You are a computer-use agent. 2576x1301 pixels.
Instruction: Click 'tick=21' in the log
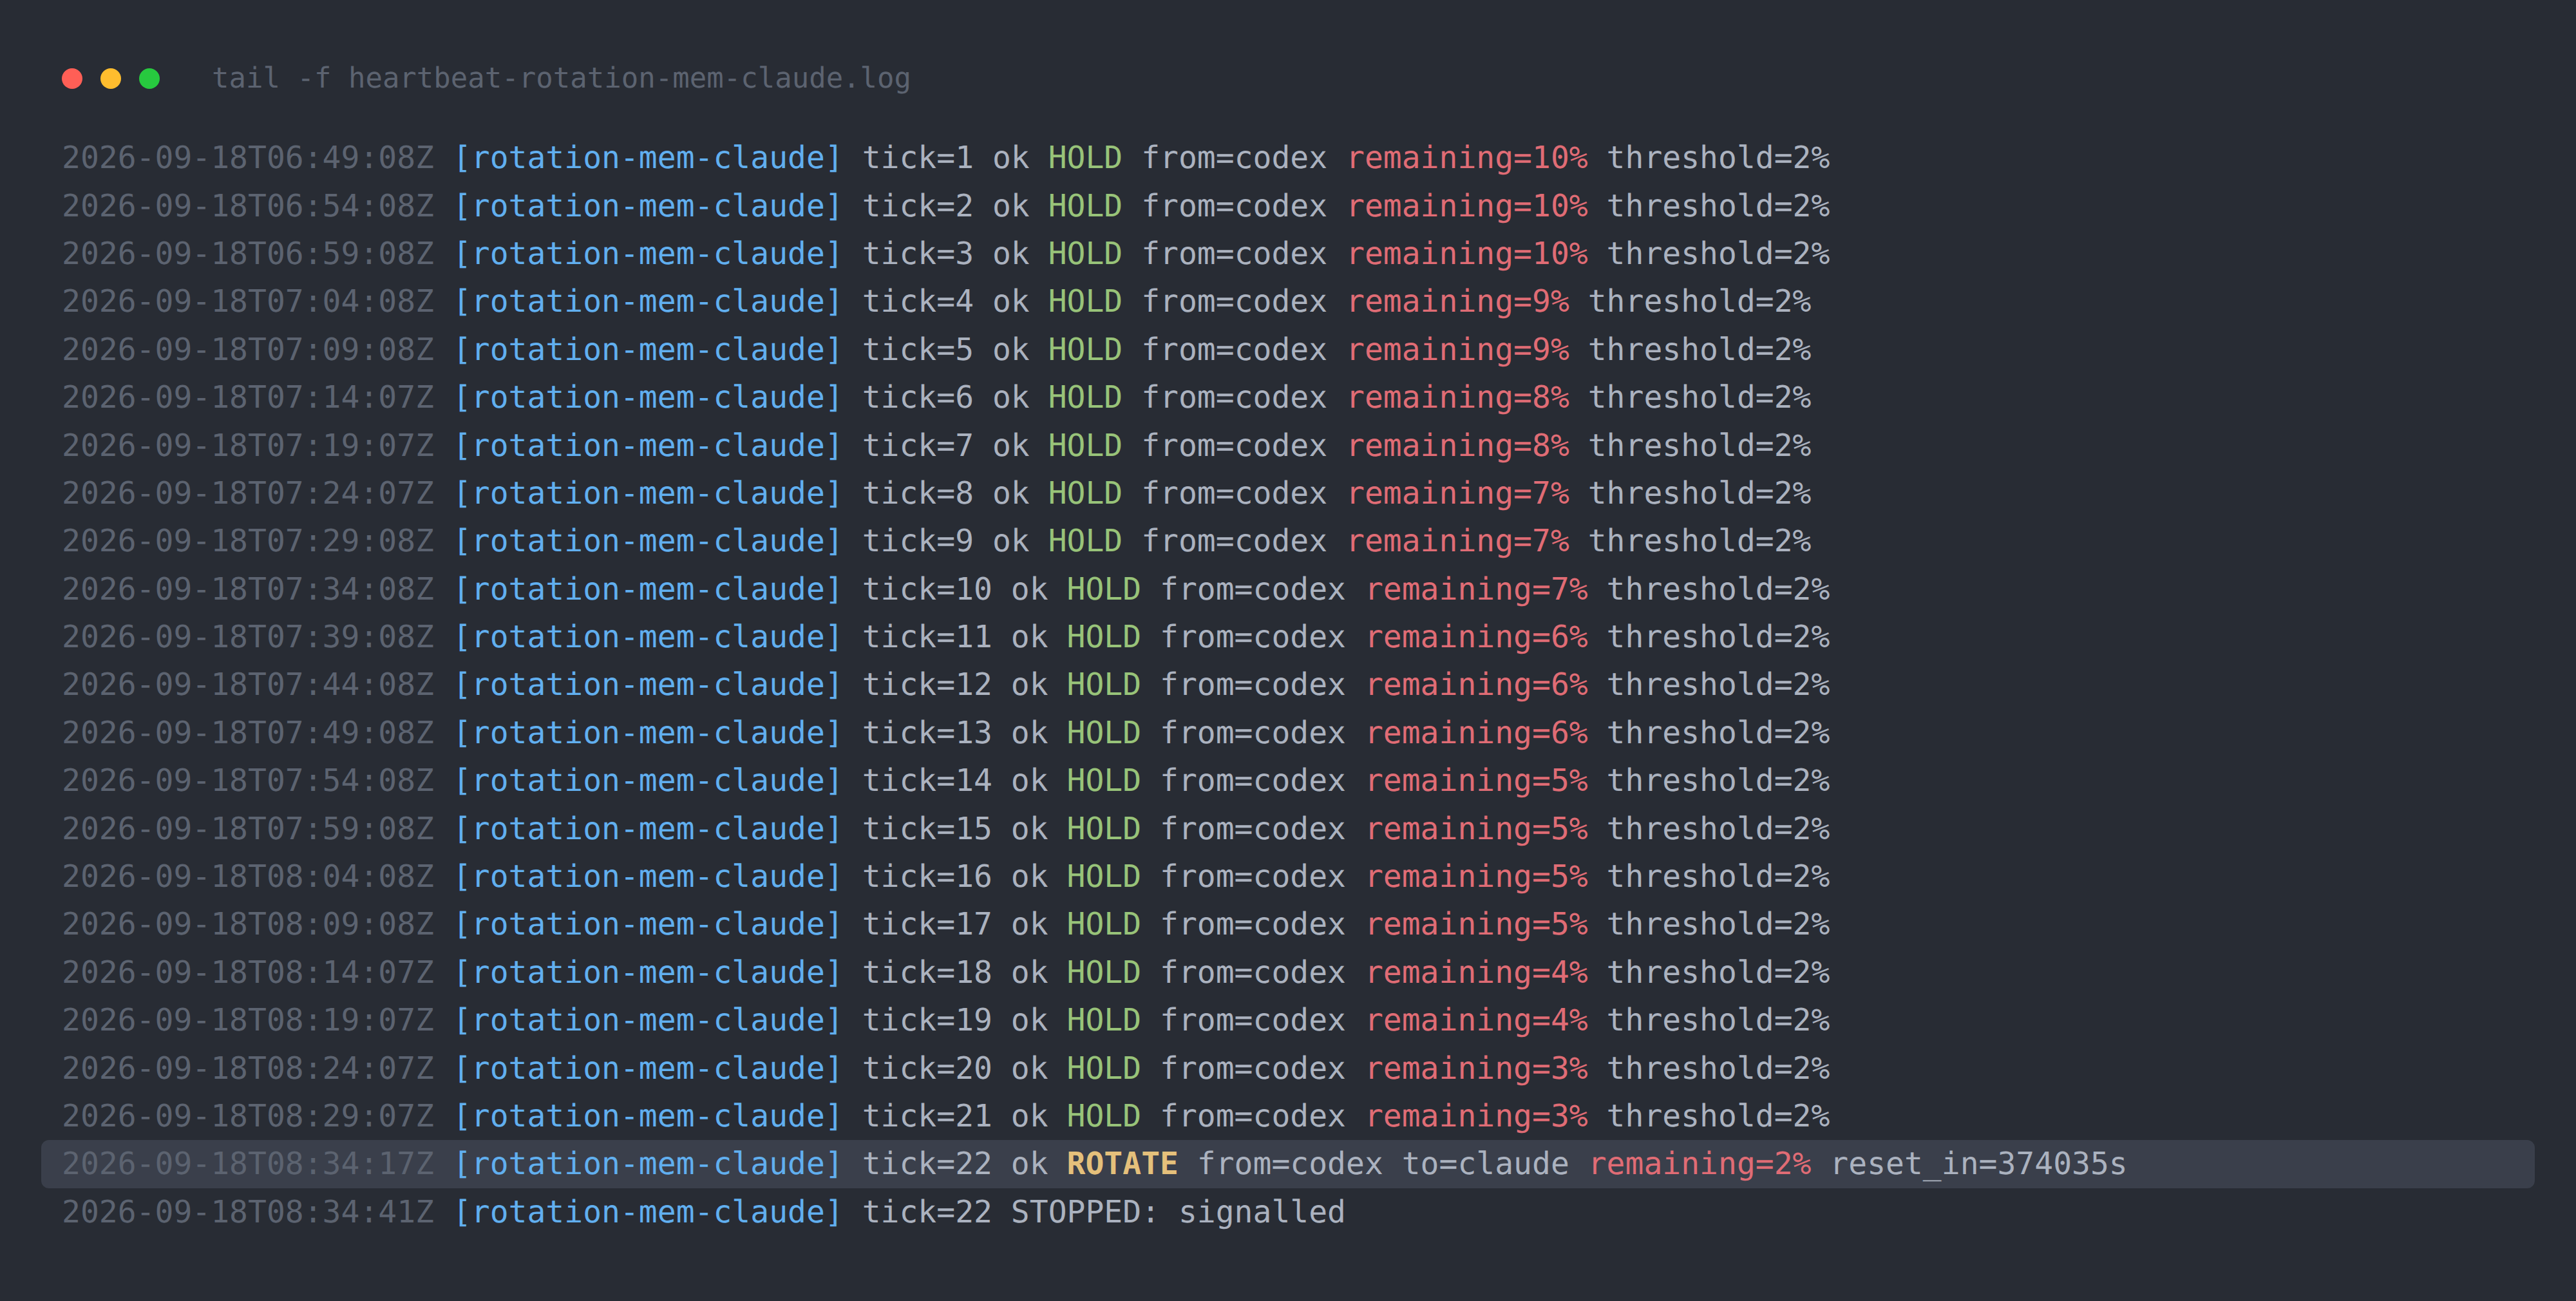(927, 1117)
